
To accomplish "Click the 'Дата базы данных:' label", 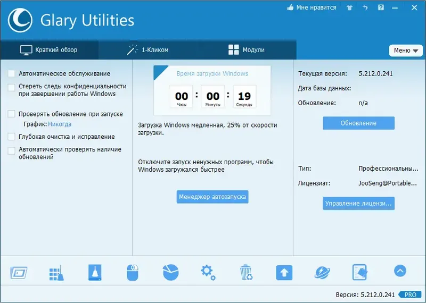I will [x=324, y=88].
